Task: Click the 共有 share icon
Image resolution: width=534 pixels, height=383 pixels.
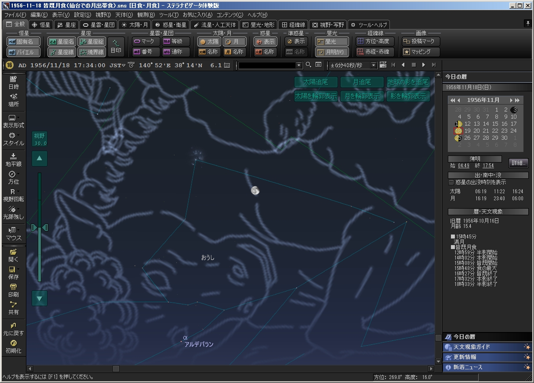Action: click(x=13, y=307)
